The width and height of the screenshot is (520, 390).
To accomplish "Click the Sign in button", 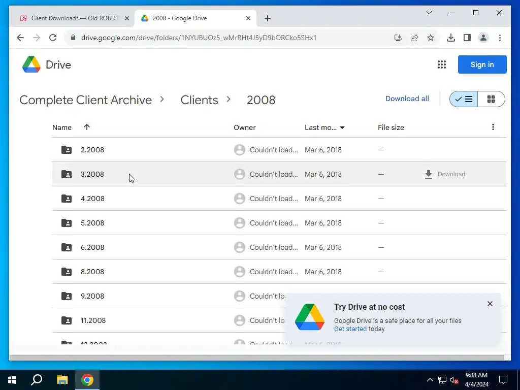I will click(482, 64).
